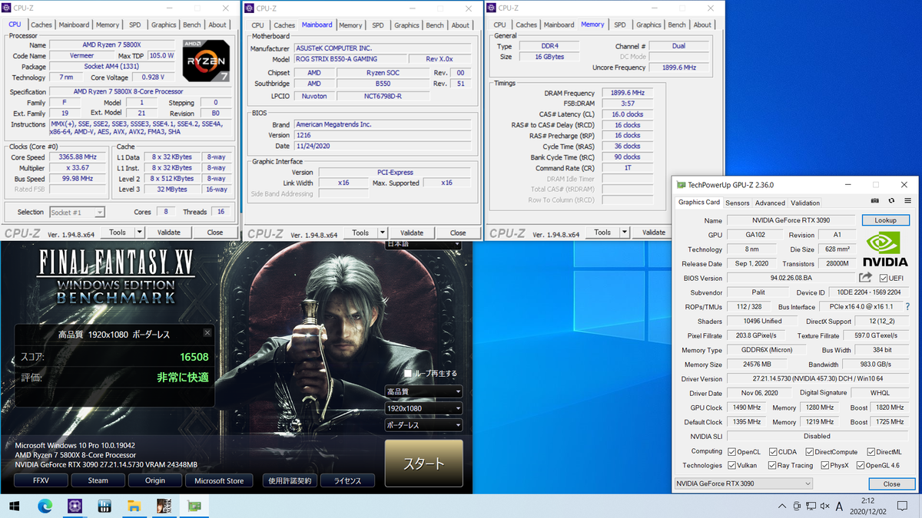This screenshot has width=922, height=518.
Task: Enable loop playback checkbox in FFXV benchmark
Action: coord(408,374)
